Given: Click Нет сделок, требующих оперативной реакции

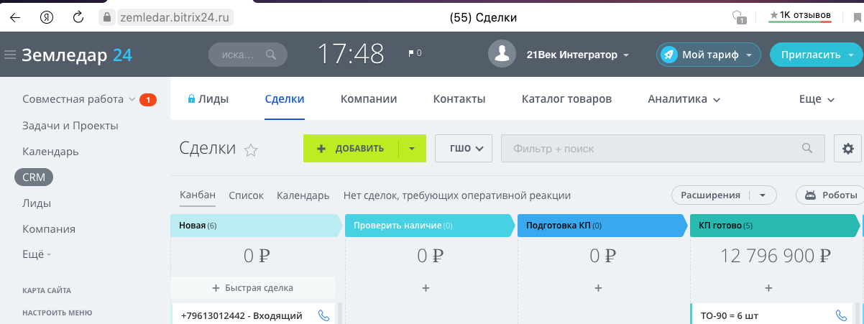Looking at the screenshot, I should pyautogui.click(x=457, y=195).
